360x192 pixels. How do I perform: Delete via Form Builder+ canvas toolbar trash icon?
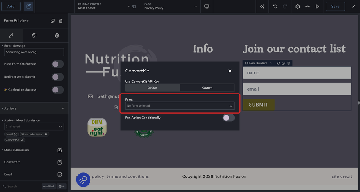(x=289, y=63)
